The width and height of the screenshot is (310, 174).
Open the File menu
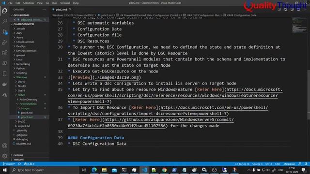[10, 3]
